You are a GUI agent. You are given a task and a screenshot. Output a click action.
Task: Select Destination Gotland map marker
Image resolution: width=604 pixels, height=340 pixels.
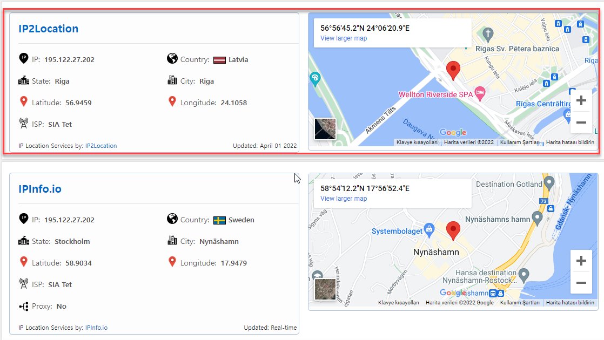point(549,182)
